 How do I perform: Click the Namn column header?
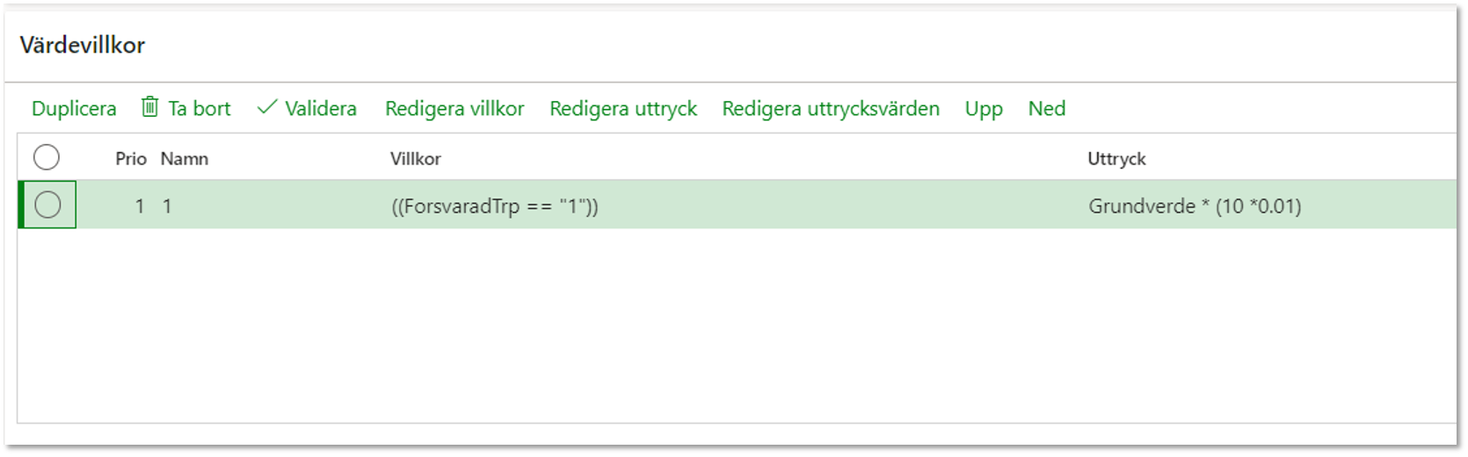[x=185, y=159]
